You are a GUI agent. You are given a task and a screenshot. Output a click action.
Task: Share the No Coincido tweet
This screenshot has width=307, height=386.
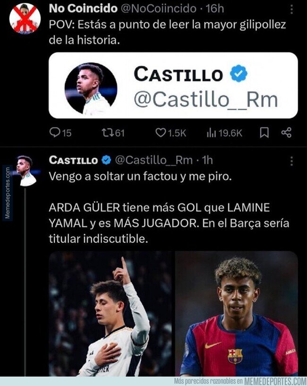tap(286, 133)
